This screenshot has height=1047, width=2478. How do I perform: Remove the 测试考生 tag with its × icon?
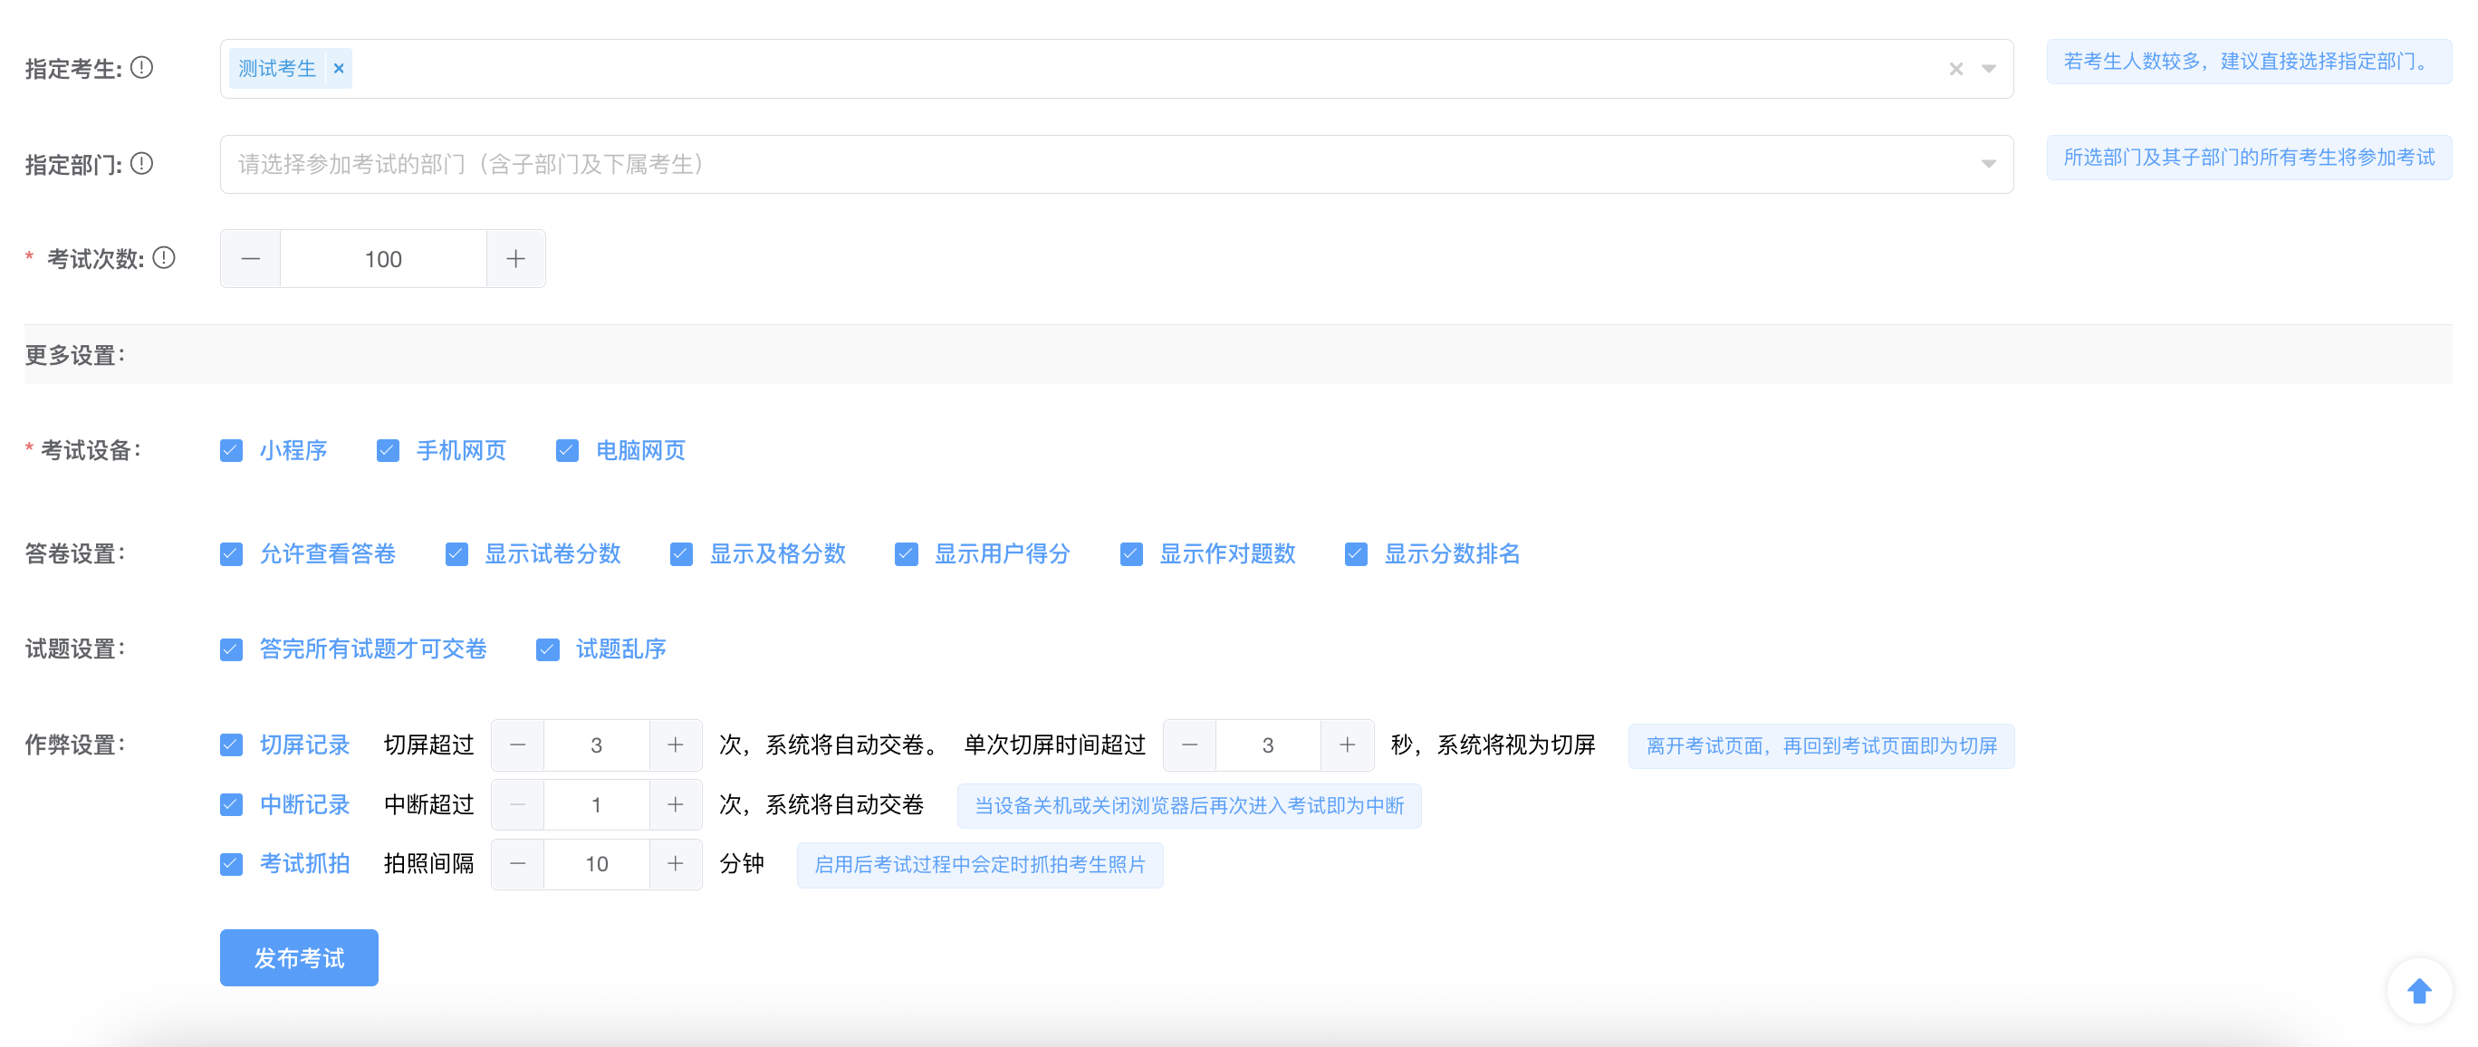coord(339,67)
